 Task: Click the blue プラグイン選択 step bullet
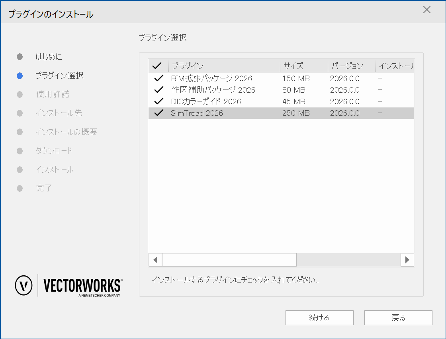20,76
